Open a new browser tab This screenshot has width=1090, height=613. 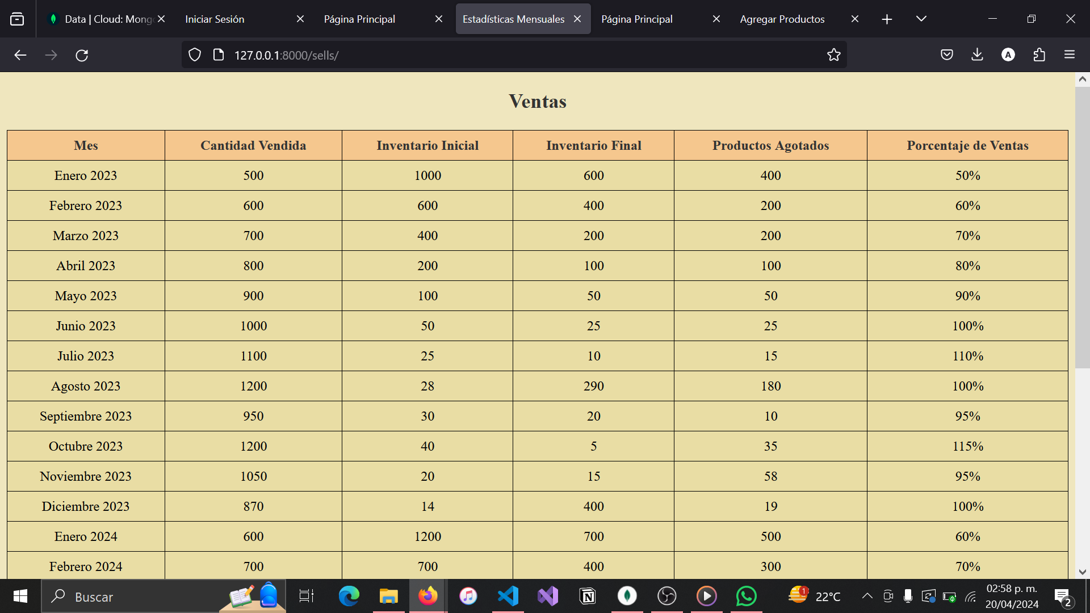pos(887,19)
